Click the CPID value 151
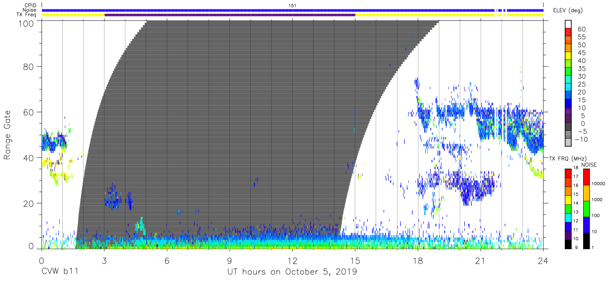611x282 pixels. [x=293, y=5]
